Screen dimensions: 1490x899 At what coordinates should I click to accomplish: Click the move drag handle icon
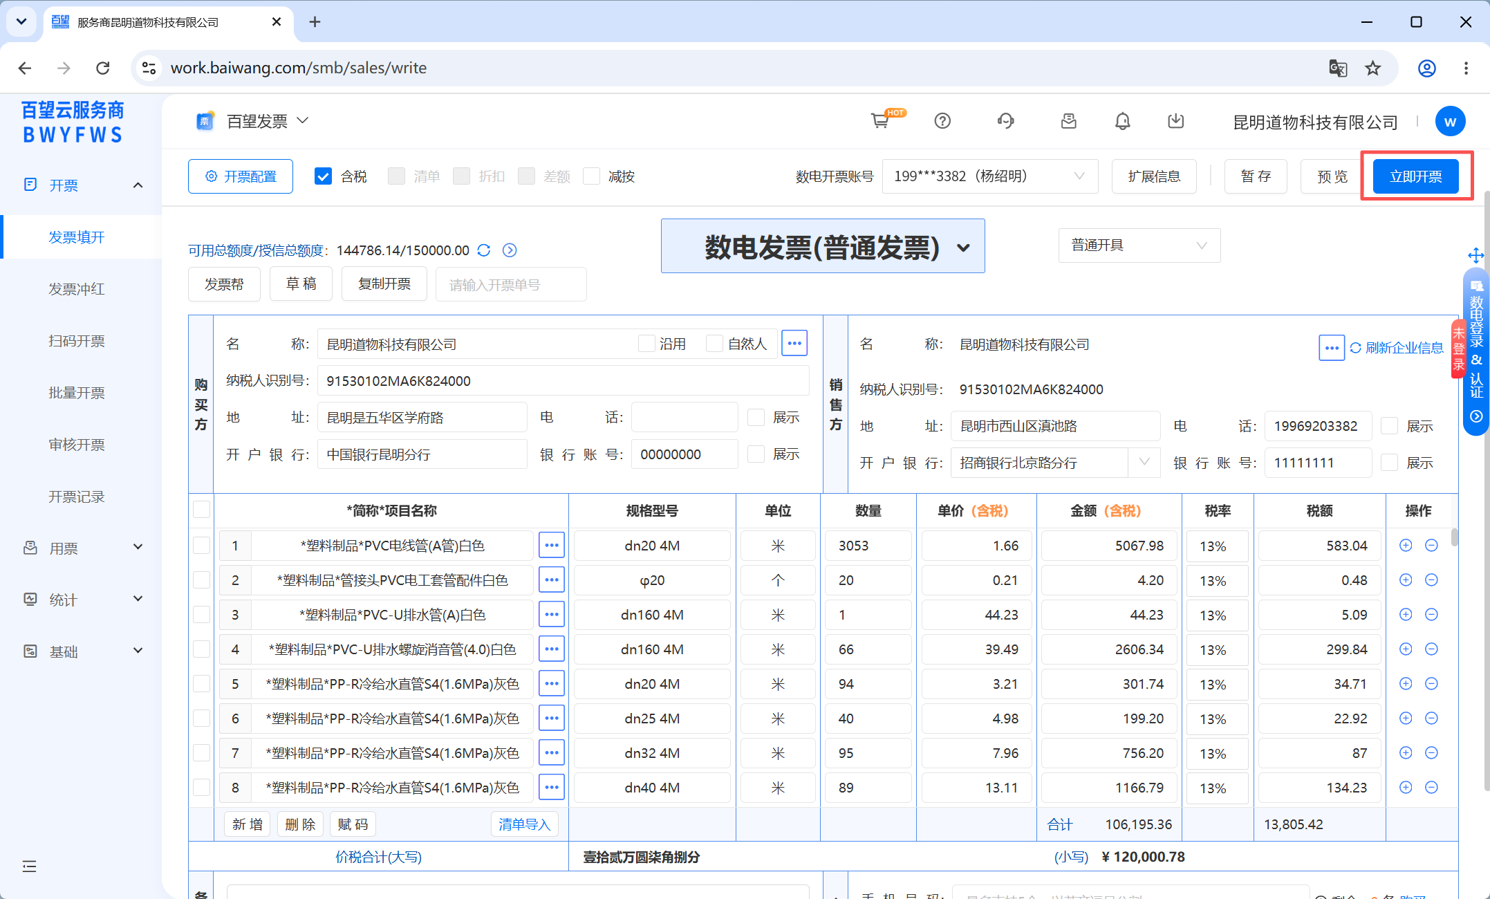pos(1475,255)
